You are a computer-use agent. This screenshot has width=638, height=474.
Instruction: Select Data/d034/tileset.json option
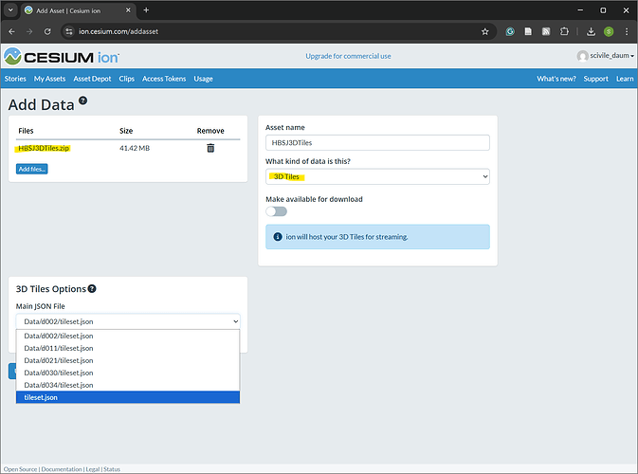128,385
